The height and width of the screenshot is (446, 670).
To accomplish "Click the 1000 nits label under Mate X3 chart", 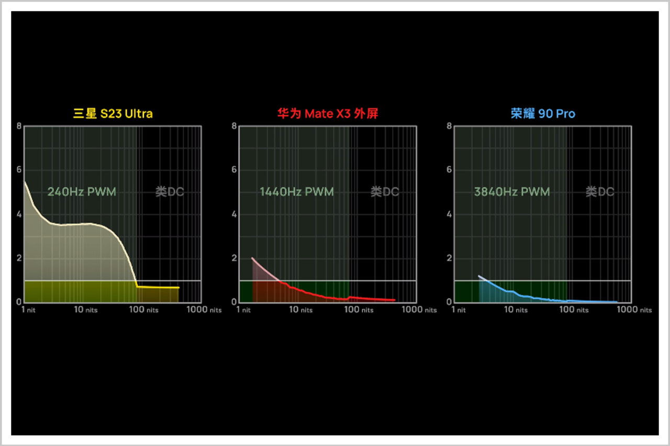I will tap(419, 310).
